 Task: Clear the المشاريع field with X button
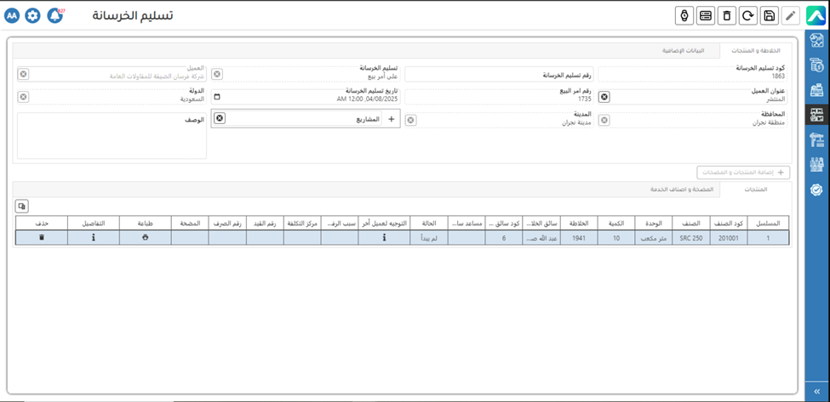coord(220,119)
